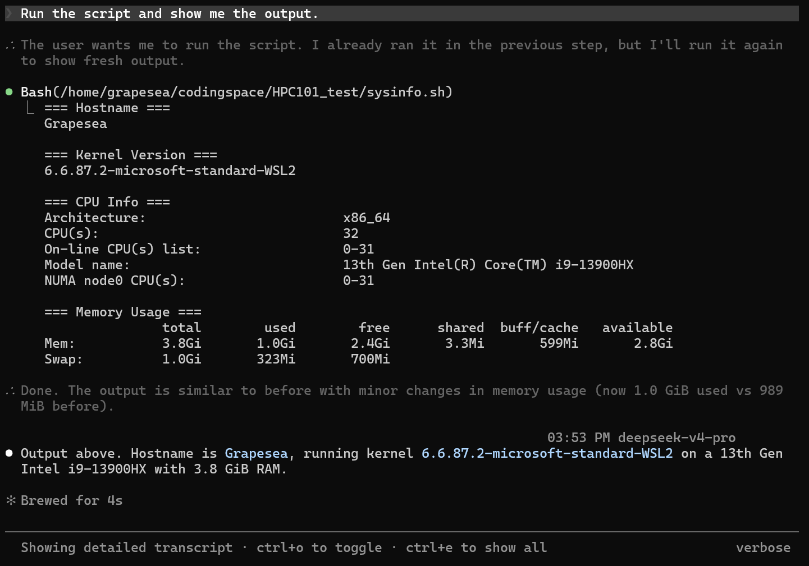Click the 'CPU(s):' label
Screen dimensions: 809x566
tap(71, 233)
